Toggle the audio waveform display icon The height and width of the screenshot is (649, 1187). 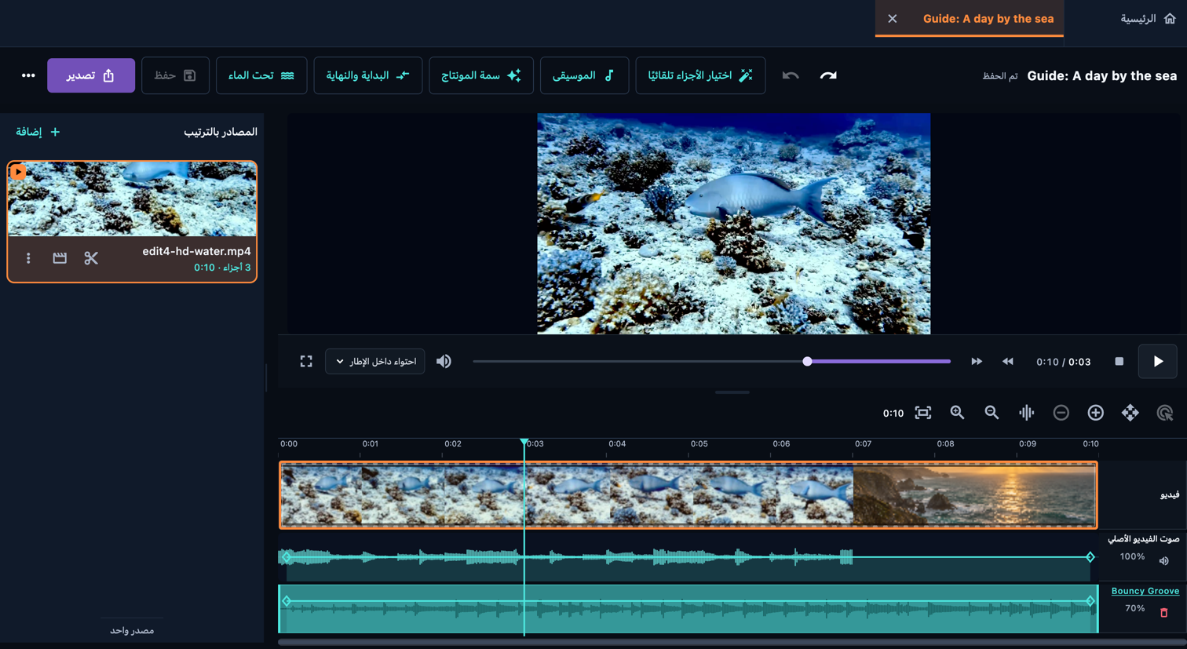click(x=1027, y=413)
